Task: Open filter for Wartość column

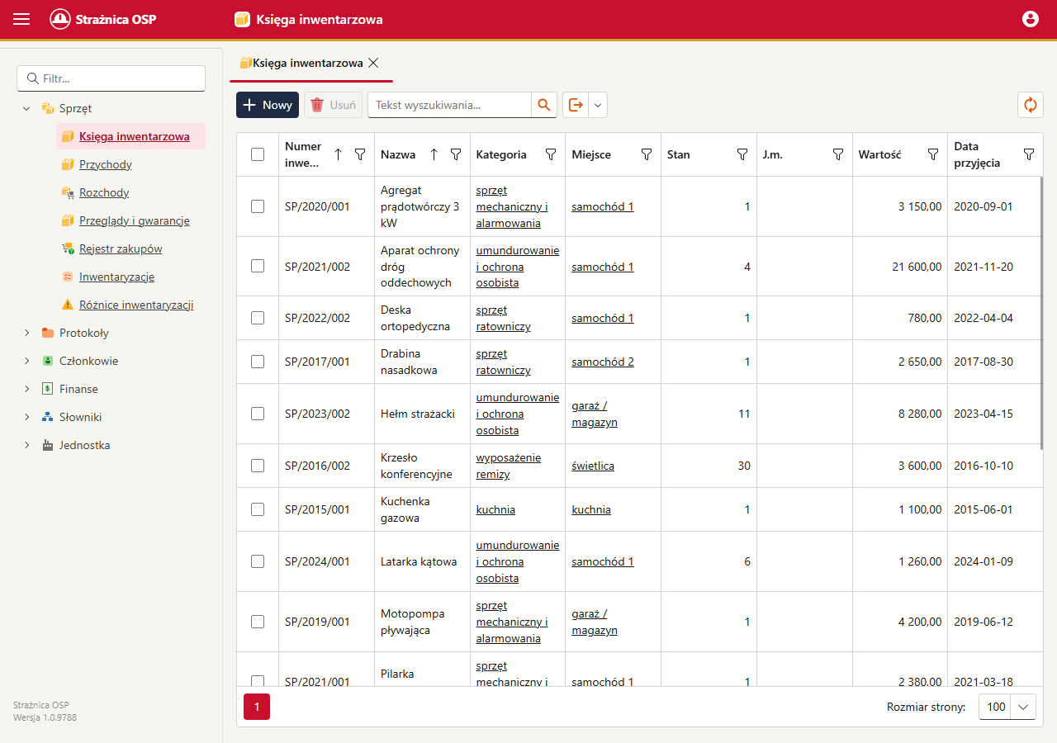Action: click(x=933, y=154)
